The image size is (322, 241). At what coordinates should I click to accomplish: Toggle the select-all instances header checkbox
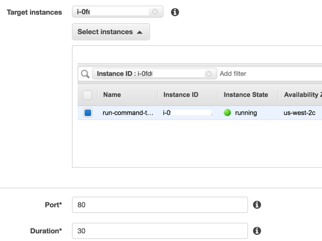click(88, 95)
